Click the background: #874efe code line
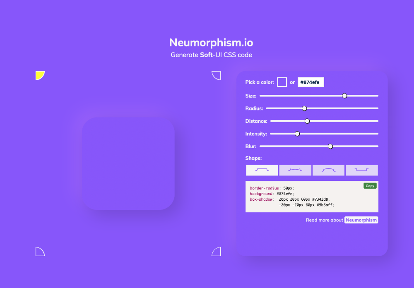414x288 pixels. pyautogui.click(x=272, y=194)
